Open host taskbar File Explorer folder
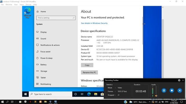The height and width of the screenshot is (104, 186). tap(45, 102)
